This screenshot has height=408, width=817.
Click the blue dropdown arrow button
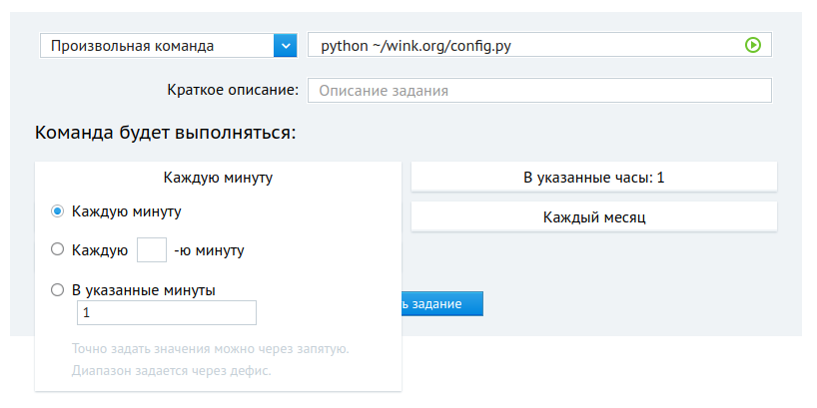coord(285,46)
